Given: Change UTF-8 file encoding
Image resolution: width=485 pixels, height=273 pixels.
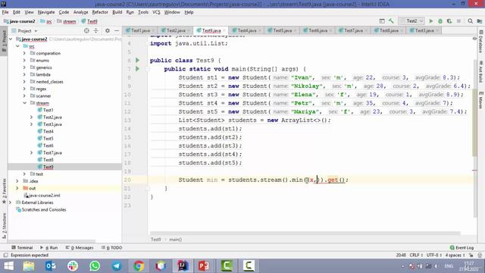Looking at the screenshot, I should pyautogui.click(x=433, y=255).
